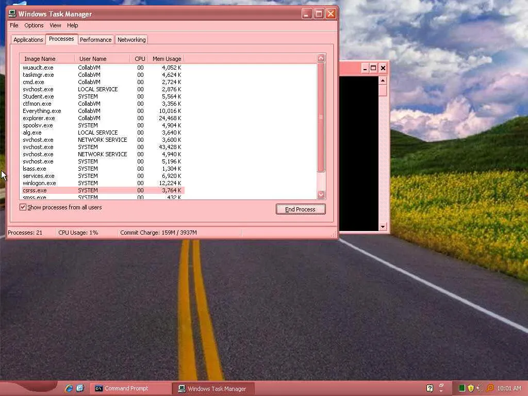Switch to the Performance tab
The image size is (528, 396).
(95, 39)
